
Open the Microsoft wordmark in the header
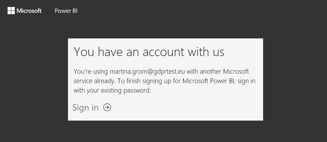click(29, 11)
